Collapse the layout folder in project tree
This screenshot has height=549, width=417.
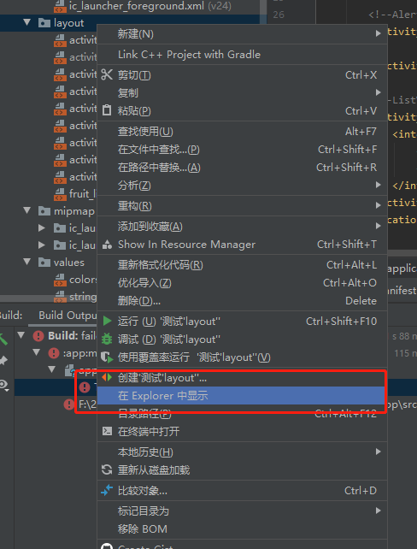point(27,23)
